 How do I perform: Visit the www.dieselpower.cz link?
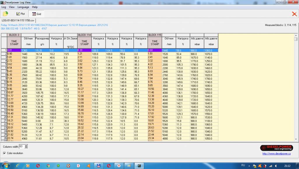tap(276, 153)
